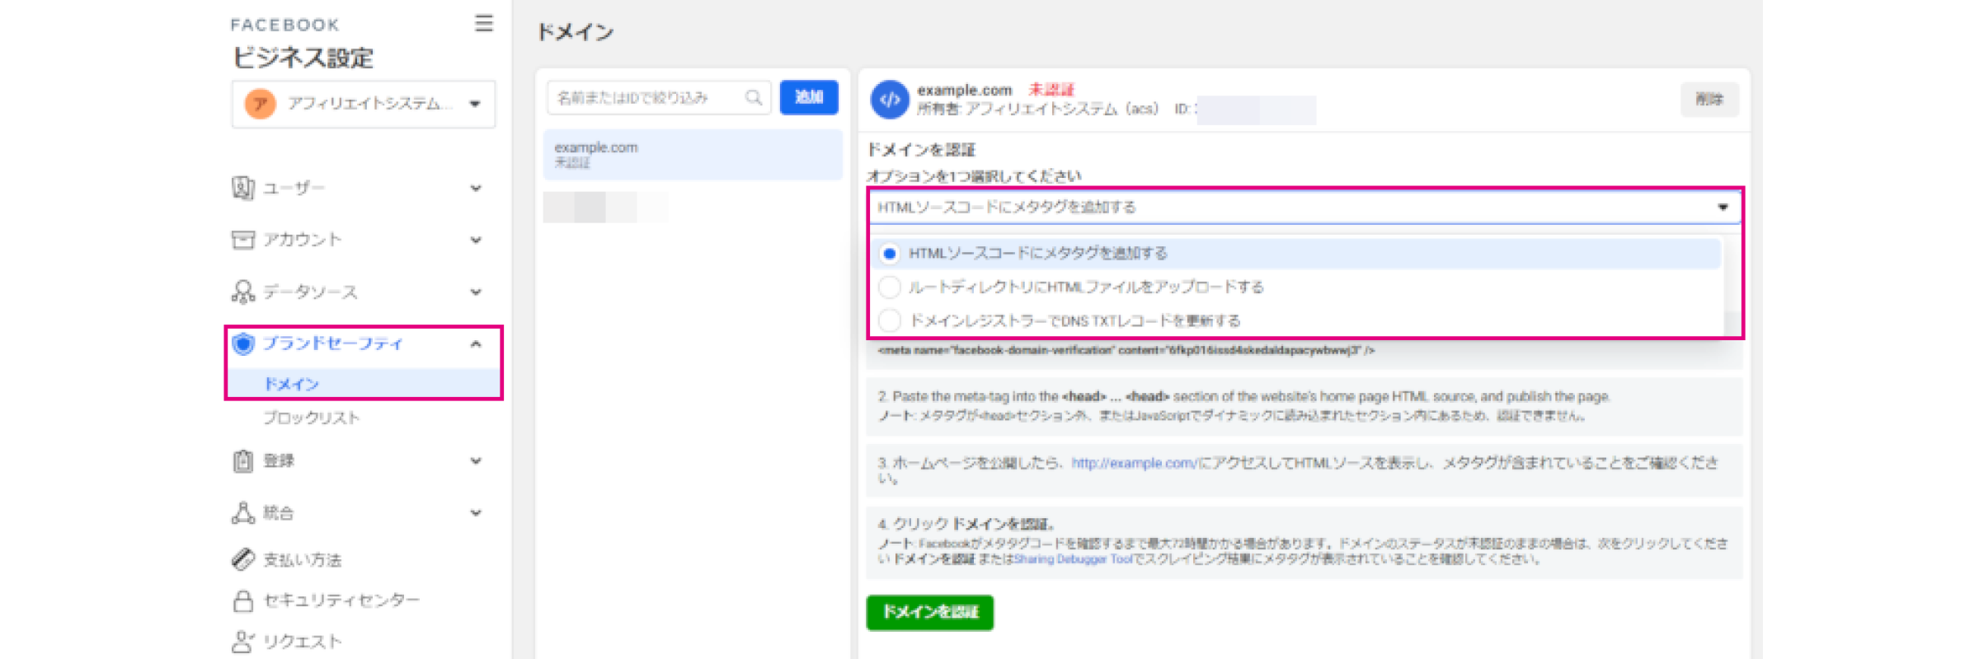1979x659 pixels.
Task: Click the 未認証 status label by example.com
Action: [x=1051, y=89]
